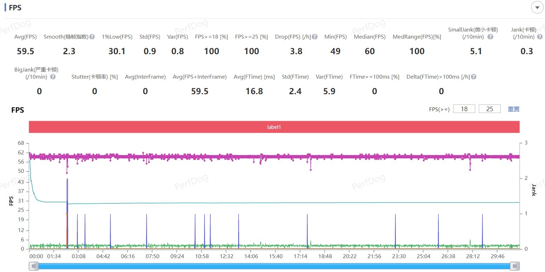Click the left handle of time range slider

coord(34,266)
